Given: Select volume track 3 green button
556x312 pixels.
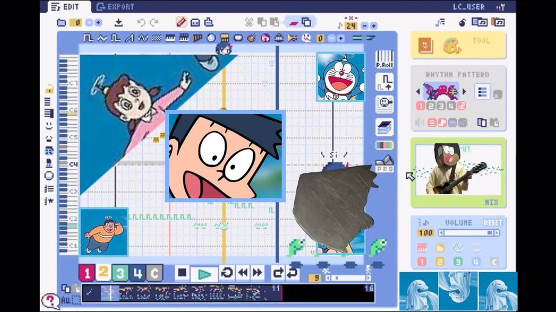Looking at the screenshot, I should pyautogui.click(x=458, y=262).
